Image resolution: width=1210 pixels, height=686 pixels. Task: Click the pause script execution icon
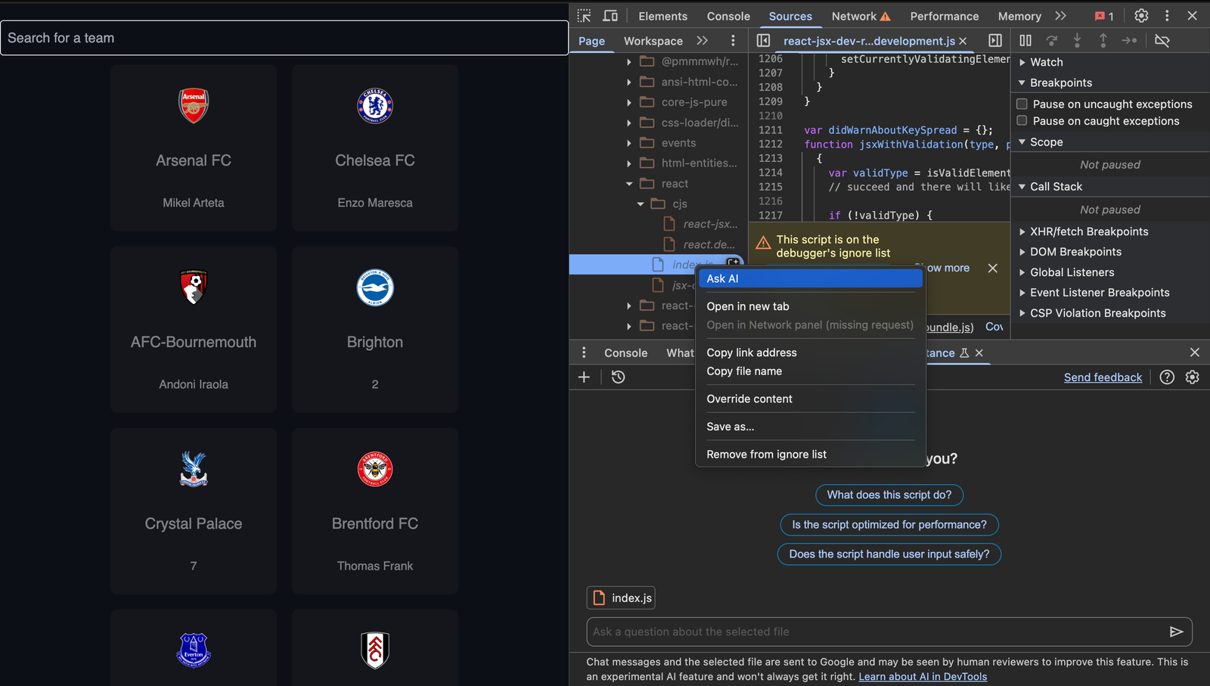[1025, 41]
